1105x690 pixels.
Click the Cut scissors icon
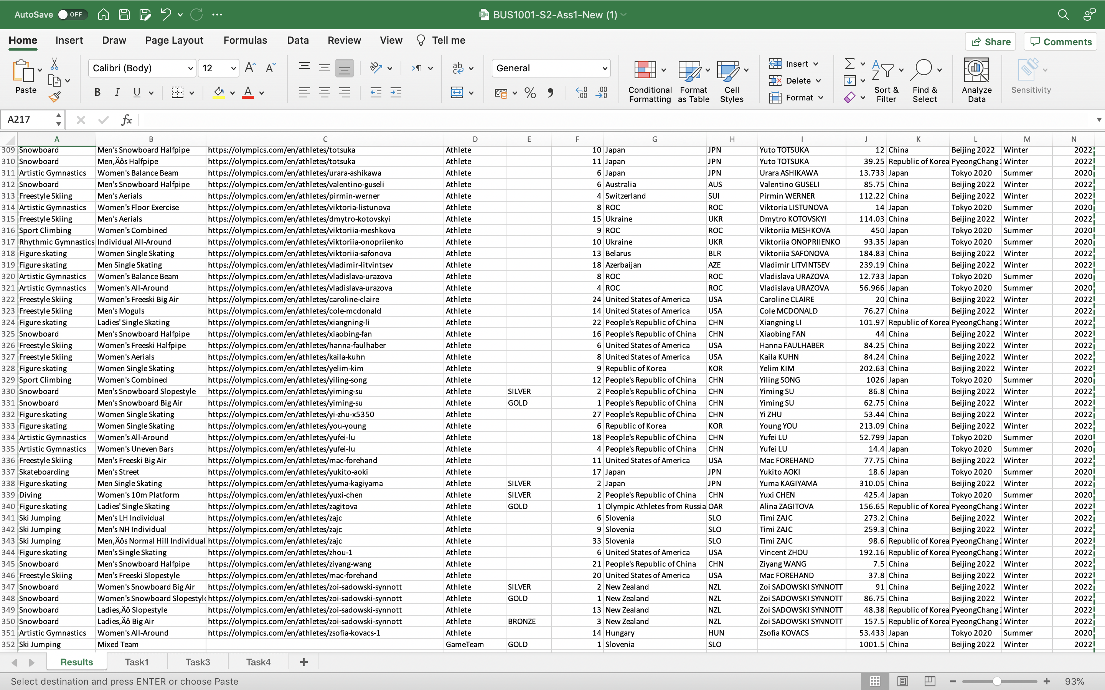(54, 64)
